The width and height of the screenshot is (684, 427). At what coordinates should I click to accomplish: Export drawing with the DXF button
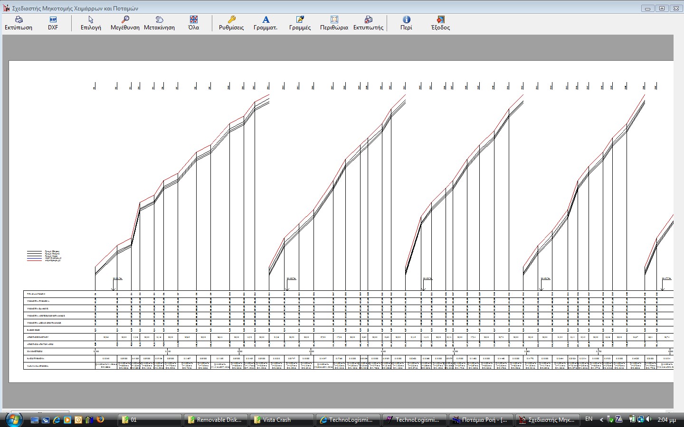point(53,23)
